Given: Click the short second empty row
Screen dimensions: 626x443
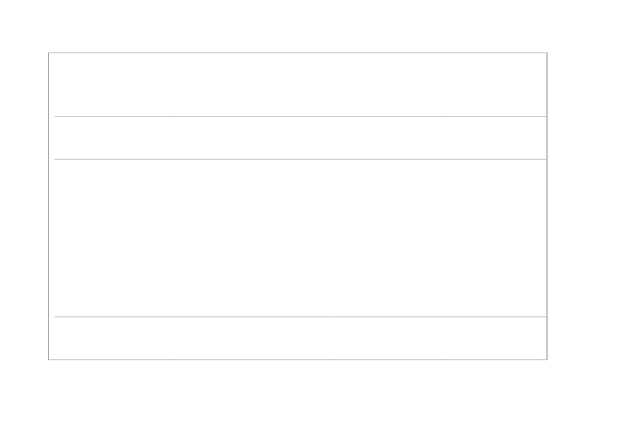Looking at the screenshot, I should pyautogui.click(x=298, y=138).
